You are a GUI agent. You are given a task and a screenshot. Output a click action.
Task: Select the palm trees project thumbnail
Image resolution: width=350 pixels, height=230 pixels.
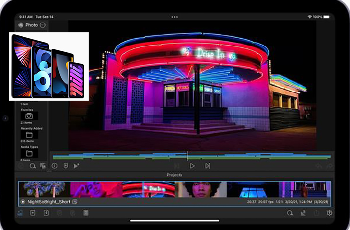(45, 189)
